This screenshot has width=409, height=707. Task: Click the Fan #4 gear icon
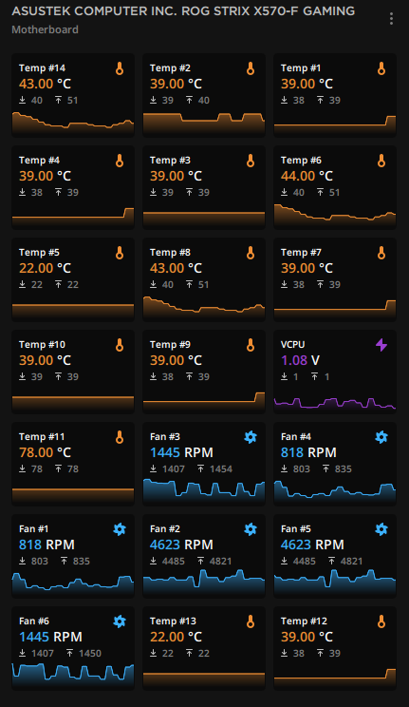click(x=381, y=437)
